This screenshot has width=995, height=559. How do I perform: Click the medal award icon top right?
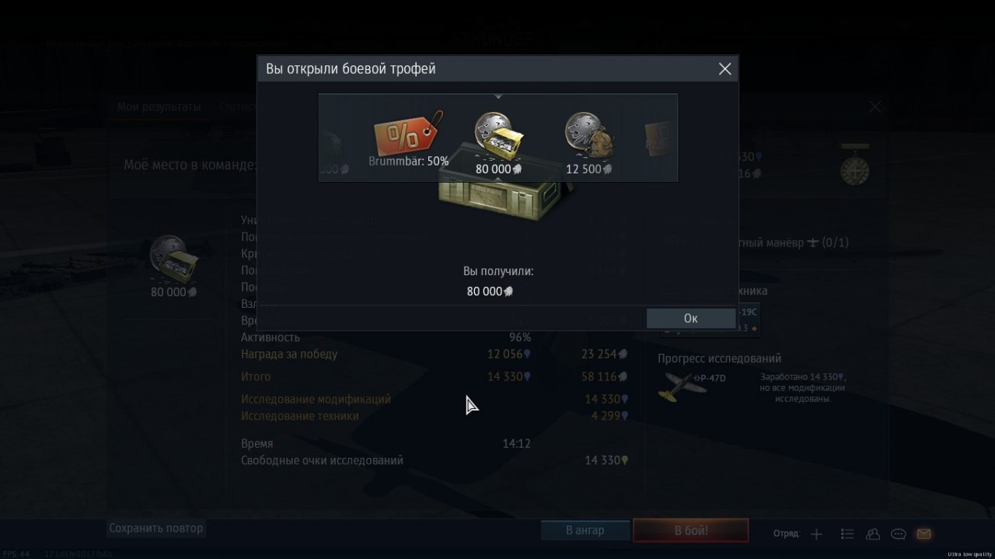coord(854,166)
